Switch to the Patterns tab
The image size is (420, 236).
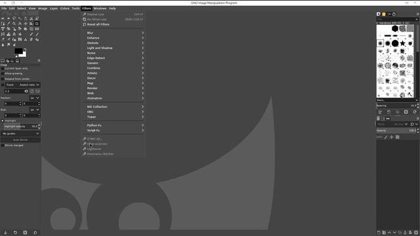pos(383,14)
